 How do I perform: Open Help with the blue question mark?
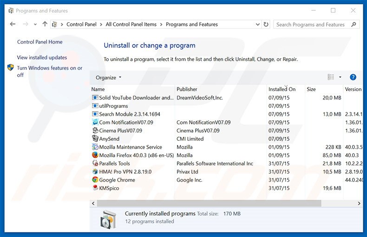pyautogui.click(x=353, y=77)
